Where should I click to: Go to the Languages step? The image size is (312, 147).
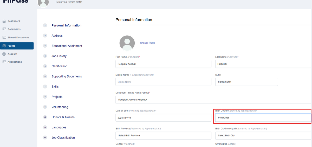pos(59,127)
